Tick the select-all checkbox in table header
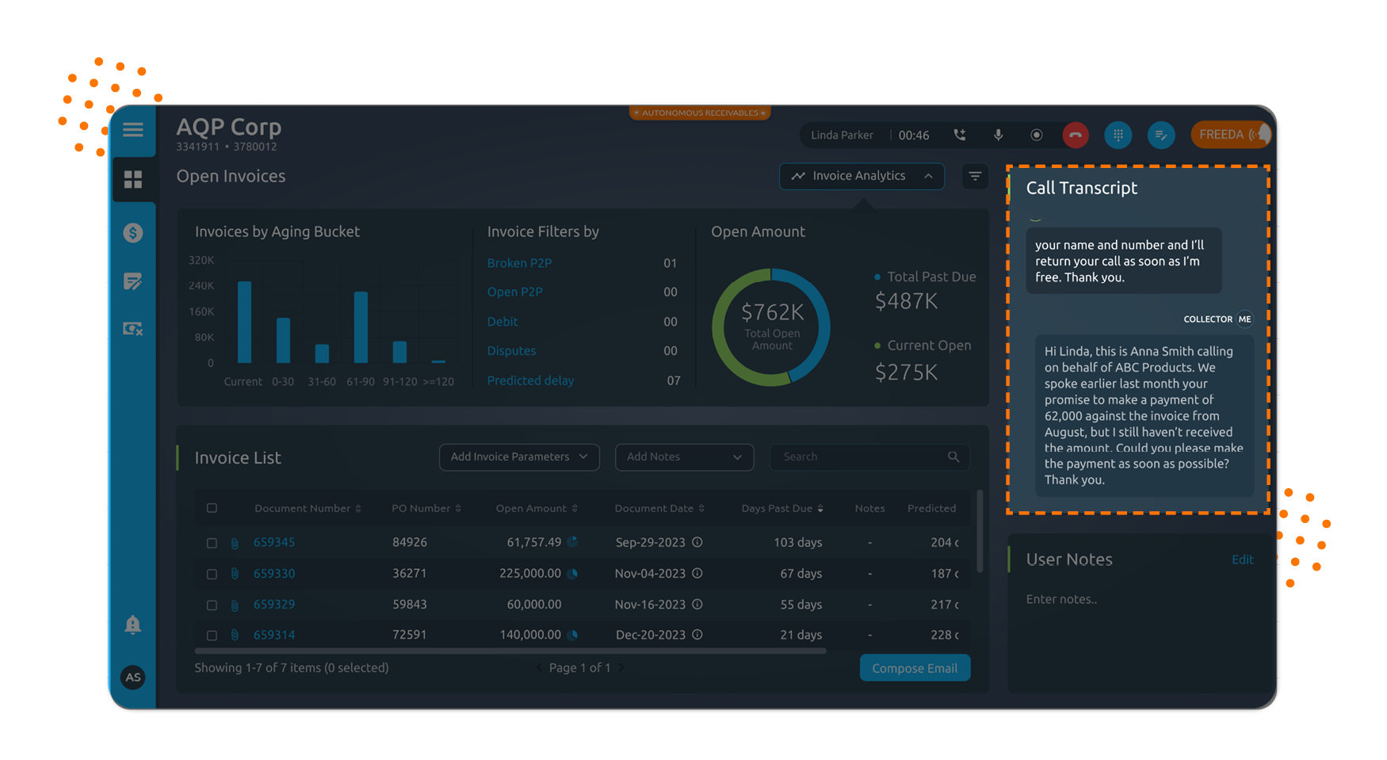Screen dimensions: 1387x760 point(212,509)
